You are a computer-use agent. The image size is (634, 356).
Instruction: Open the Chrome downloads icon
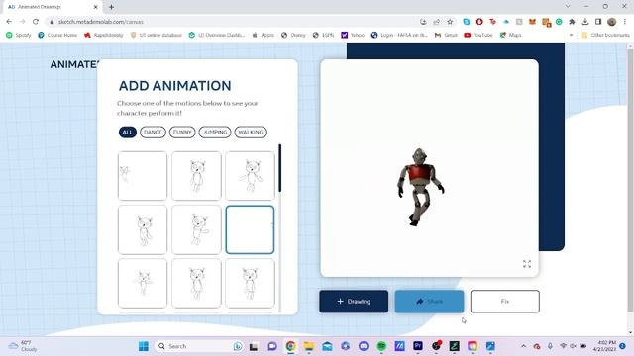(585, 22)
